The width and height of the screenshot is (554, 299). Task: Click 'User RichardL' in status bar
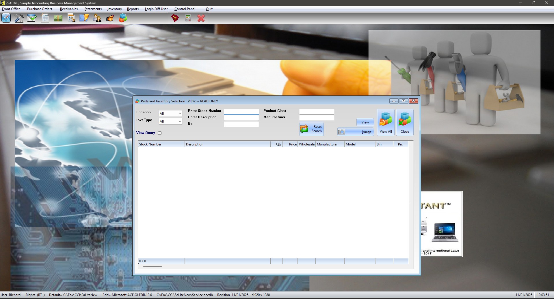pyautogui.click(x=12, y=295)
